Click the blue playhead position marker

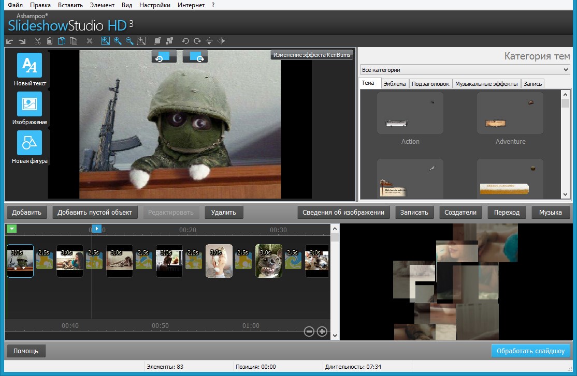[x=96, y=229]
